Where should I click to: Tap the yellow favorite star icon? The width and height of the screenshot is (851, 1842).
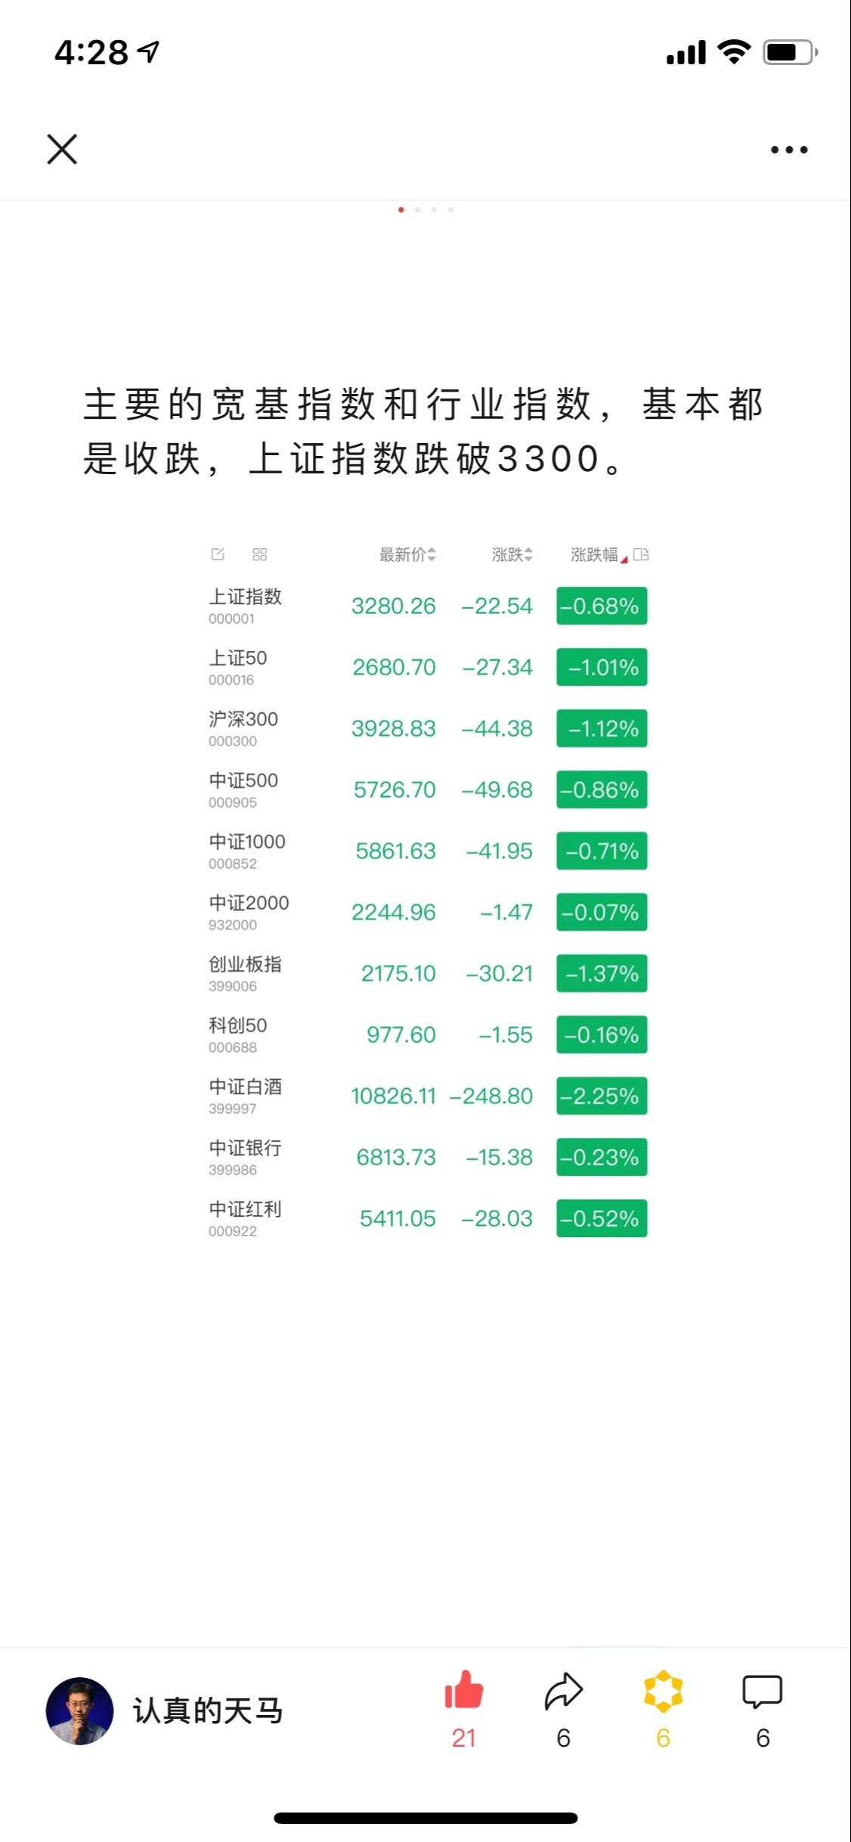coord(663,1692)
